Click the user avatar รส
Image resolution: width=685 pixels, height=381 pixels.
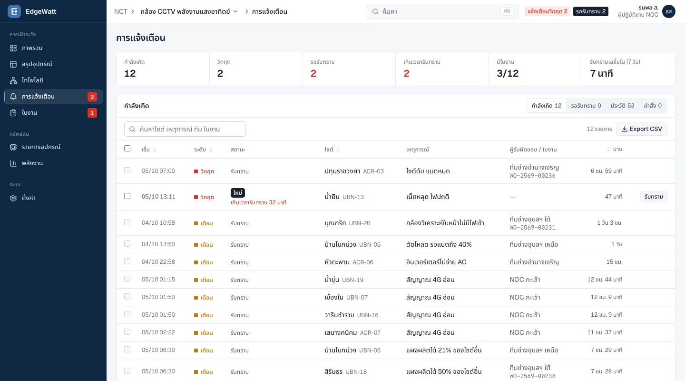[x=668, y=11]
